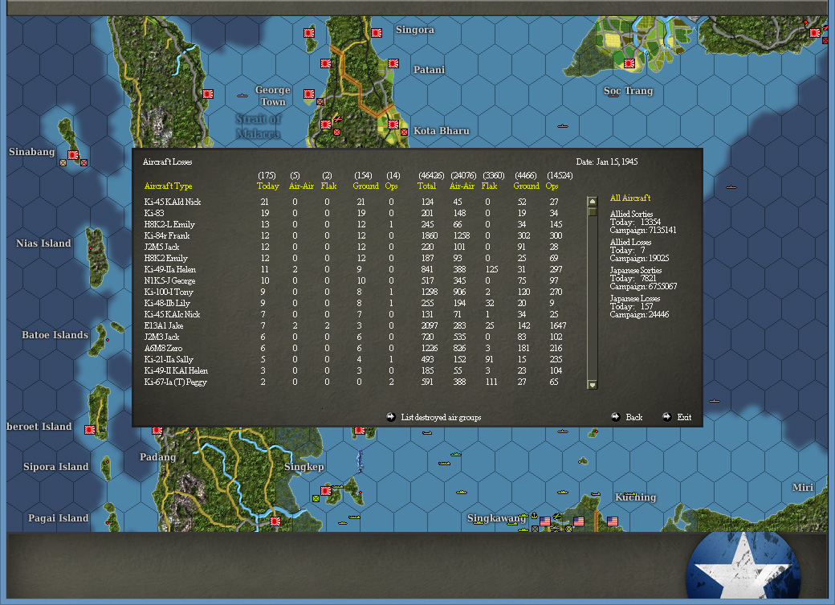The width and height of the screenshot is (835, 605).
Task: Select the red crossed unit marker beside Kota Bharu flag
Action: coord(404,132)
